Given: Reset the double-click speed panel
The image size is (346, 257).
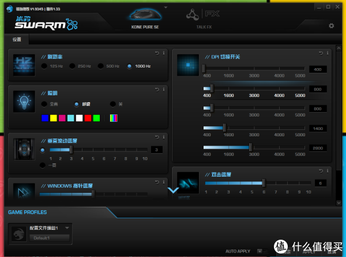Looking at the screenshot, I should tap(321, 171).
